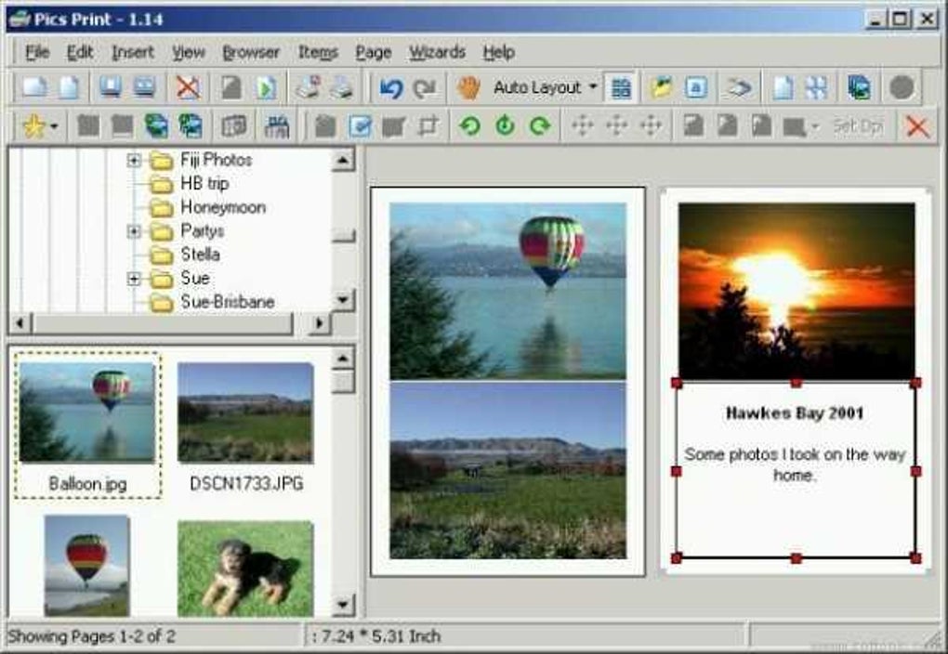Click the blue checkmark edit icon

pos(360,126)
